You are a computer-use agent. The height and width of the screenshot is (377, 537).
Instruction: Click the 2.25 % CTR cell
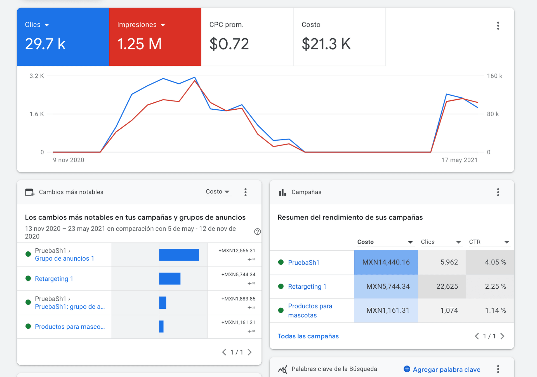pyautogui.click(x=490, y=286)
